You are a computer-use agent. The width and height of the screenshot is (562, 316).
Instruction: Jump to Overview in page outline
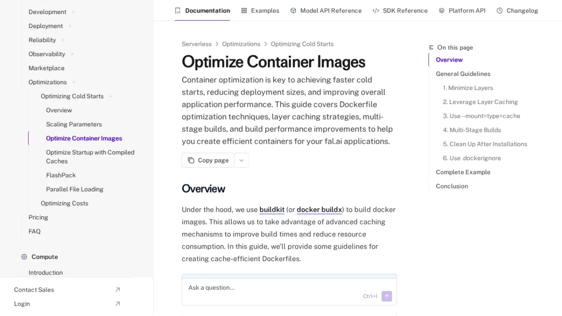pyautogui.click(x=449, y=59)
